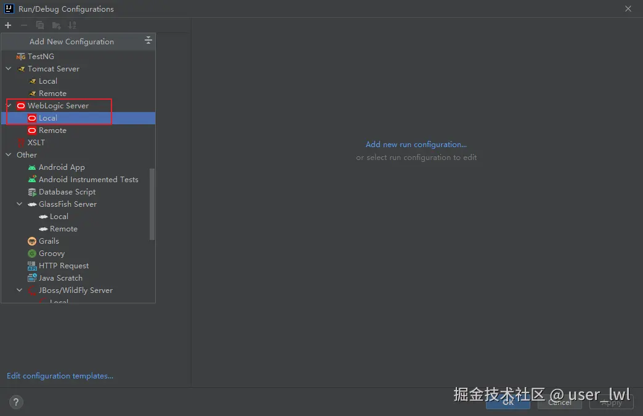Click the Database Script icon
This screenshot has width=643, height=416.
pos(32,192)
